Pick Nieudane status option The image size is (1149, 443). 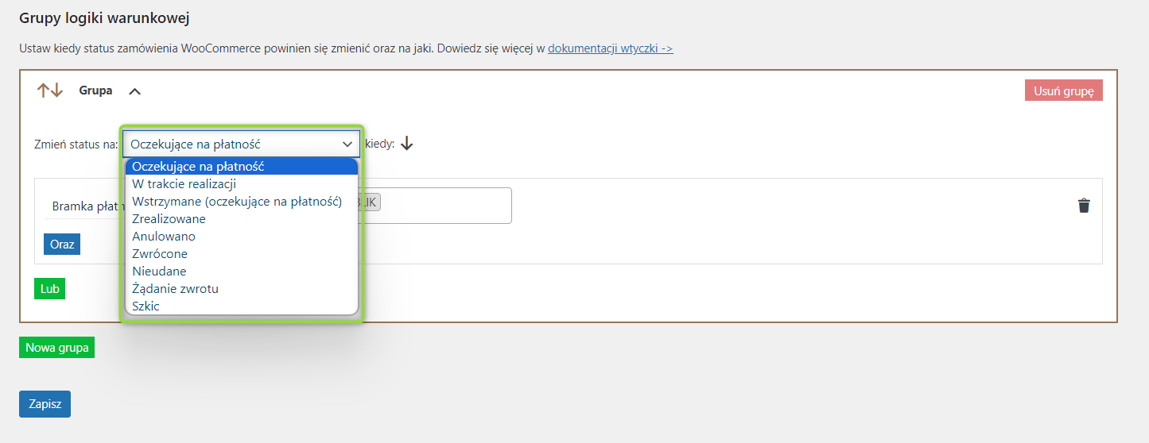pos(242,272)
